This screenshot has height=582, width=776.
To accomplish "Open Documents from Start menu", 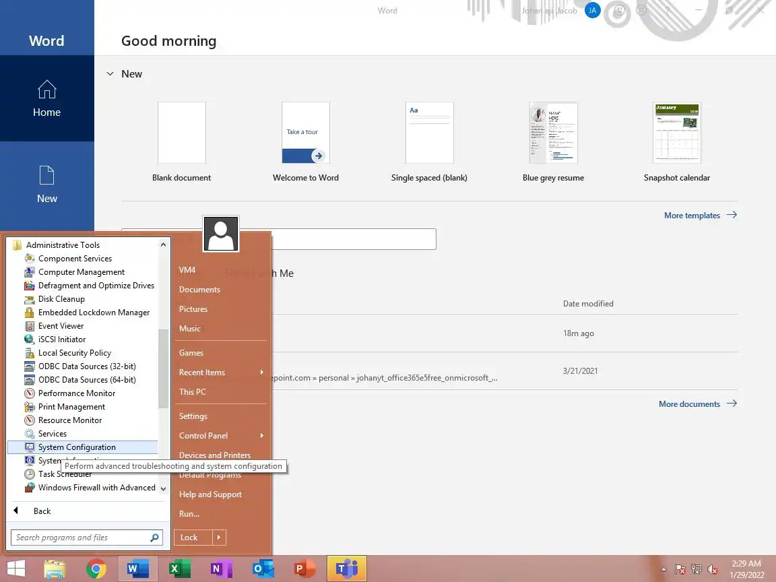I will 199,290.
